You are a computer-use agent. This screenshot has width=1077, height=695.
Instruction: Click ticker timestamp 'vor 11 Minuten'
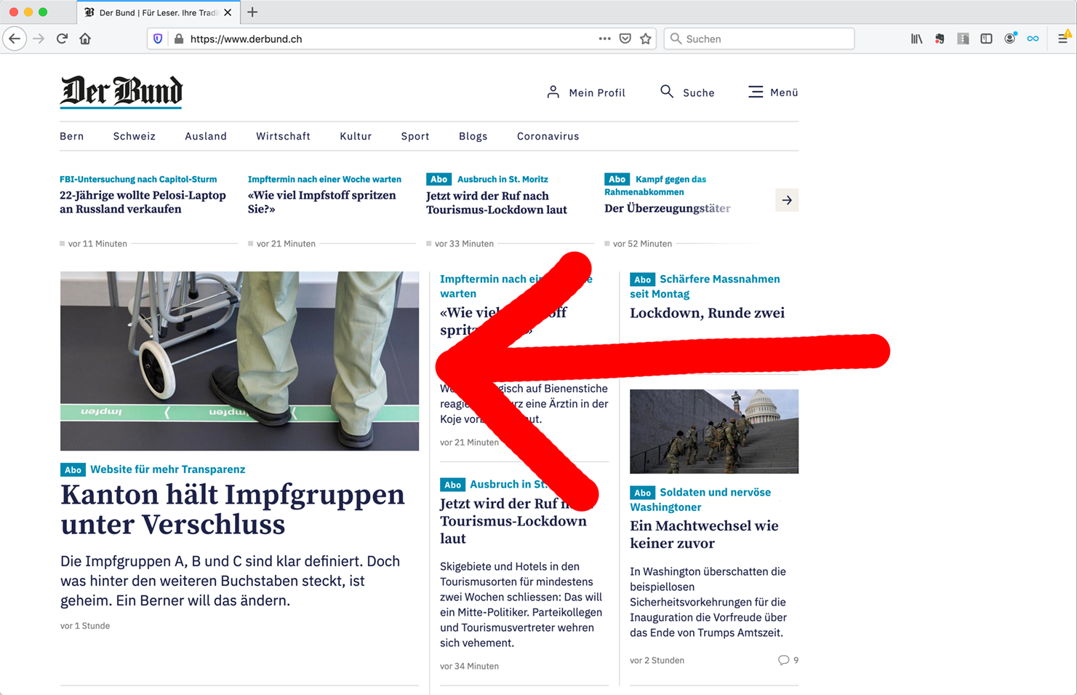coord(97,244)
